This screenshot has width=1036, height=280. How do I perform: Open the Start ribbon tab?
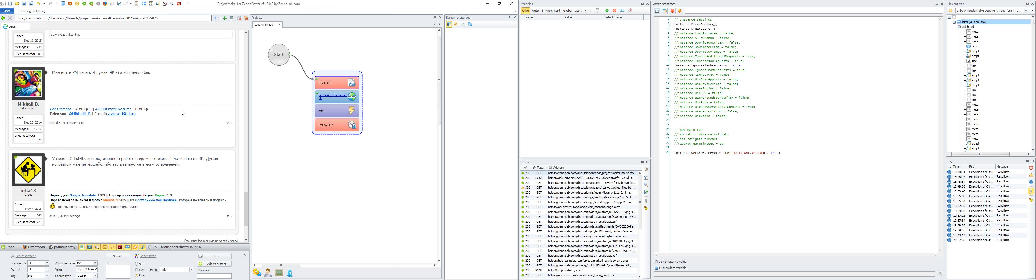(x=7, y=11)
